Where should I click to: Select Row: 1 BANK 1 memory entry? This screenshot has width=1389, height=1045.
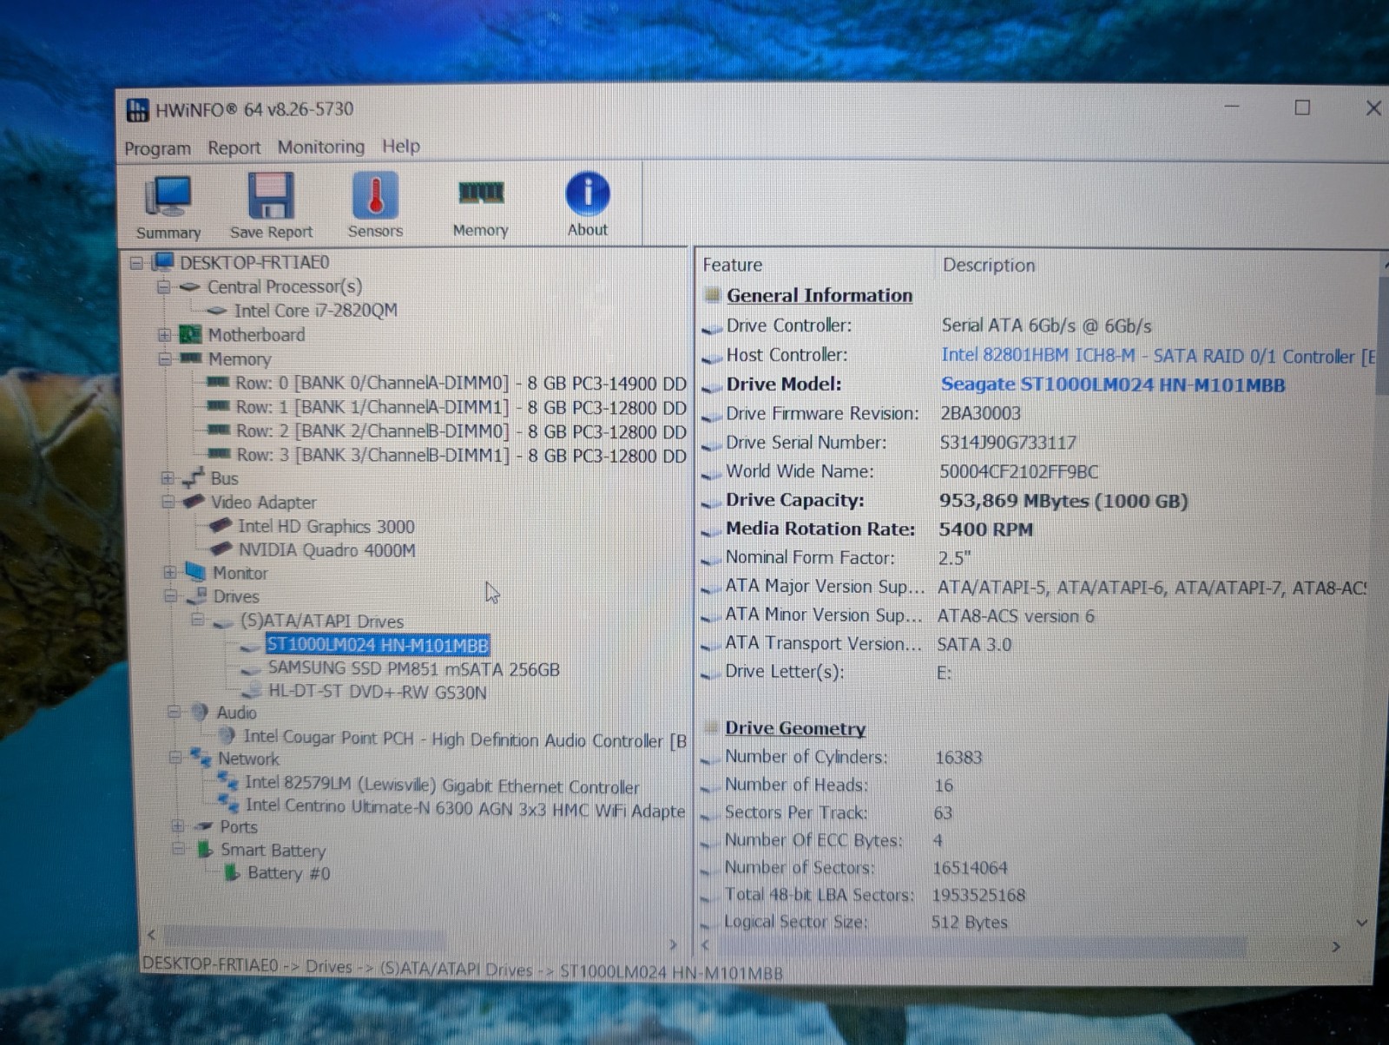pyautogui.click(x=460, y=407)
